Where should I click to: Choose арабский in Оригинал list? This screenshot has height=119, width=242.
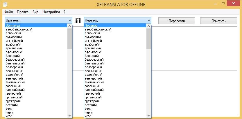[36, 44]
